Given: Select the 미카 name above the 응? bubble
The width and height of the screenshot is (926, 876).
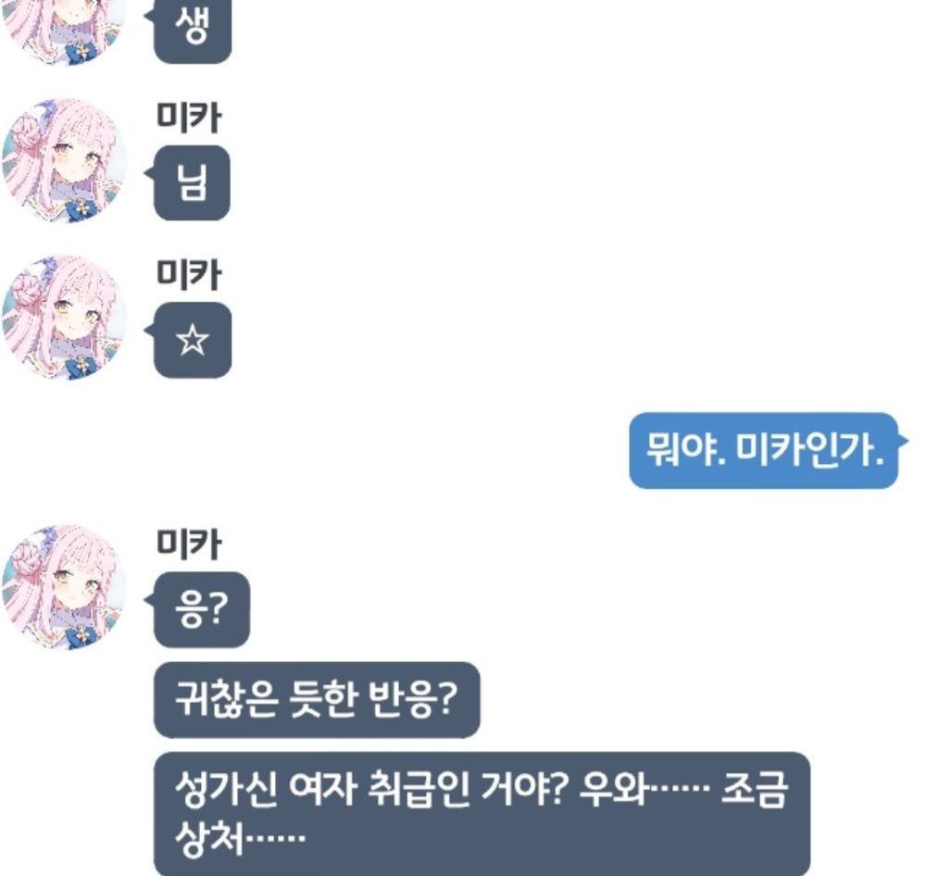Looking at the screenshot, I should (188, 544).
